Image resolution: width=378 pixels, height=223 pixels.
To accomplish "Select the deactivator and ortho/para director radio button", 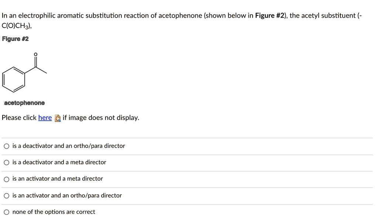I will (x=7, y=146).
